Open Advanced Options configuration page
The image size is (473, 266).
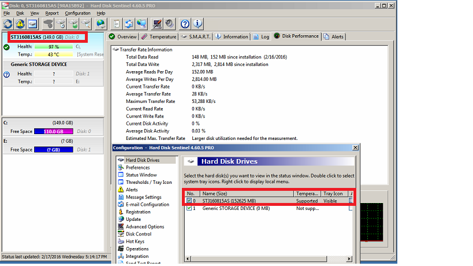[145, 227]
